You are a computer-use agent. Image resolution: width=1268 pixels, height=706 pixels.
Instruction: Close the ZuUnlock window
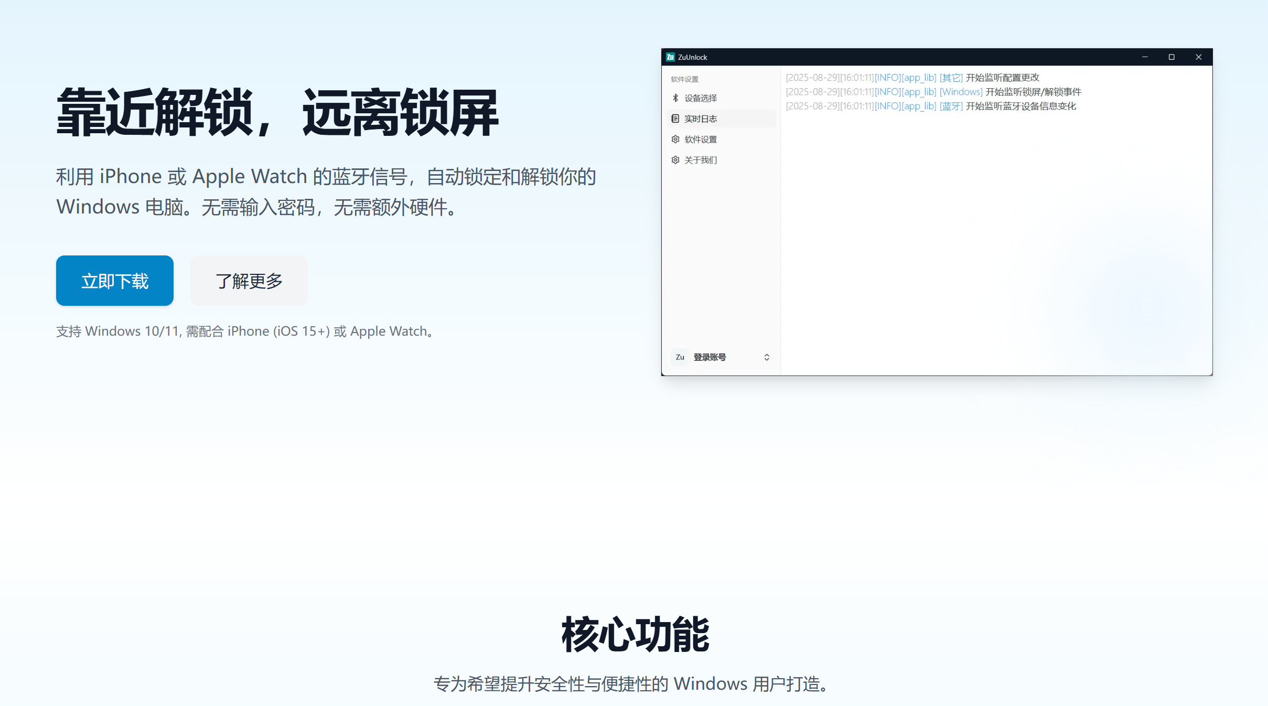(x=1198, y=57)
